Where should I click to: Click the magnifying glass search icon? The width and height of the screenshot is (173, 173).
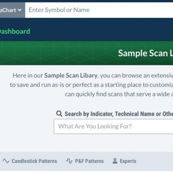(x=59, y=114)
